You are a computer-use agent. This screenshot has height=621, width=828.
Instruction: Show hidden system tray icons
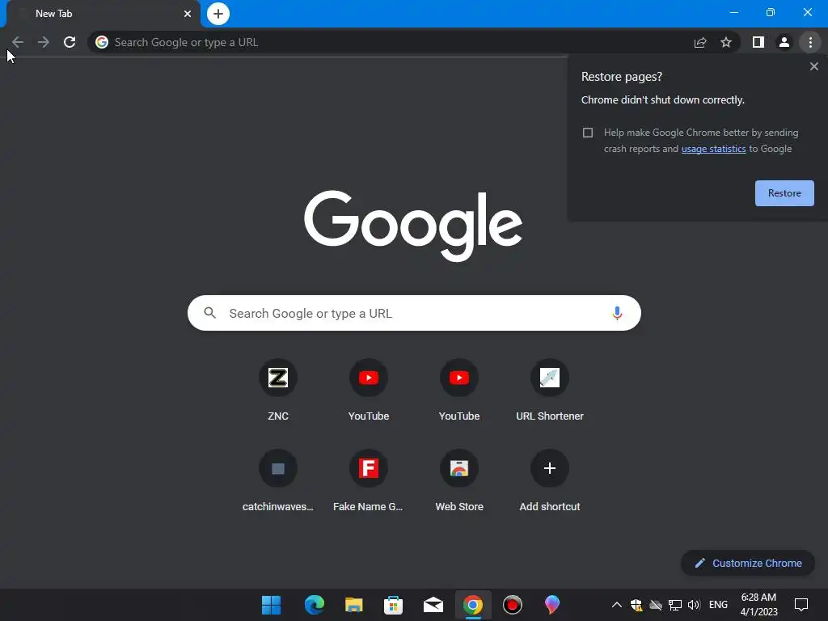[616, 605]
